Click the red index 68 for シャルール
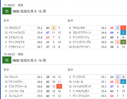 [112, 82]
